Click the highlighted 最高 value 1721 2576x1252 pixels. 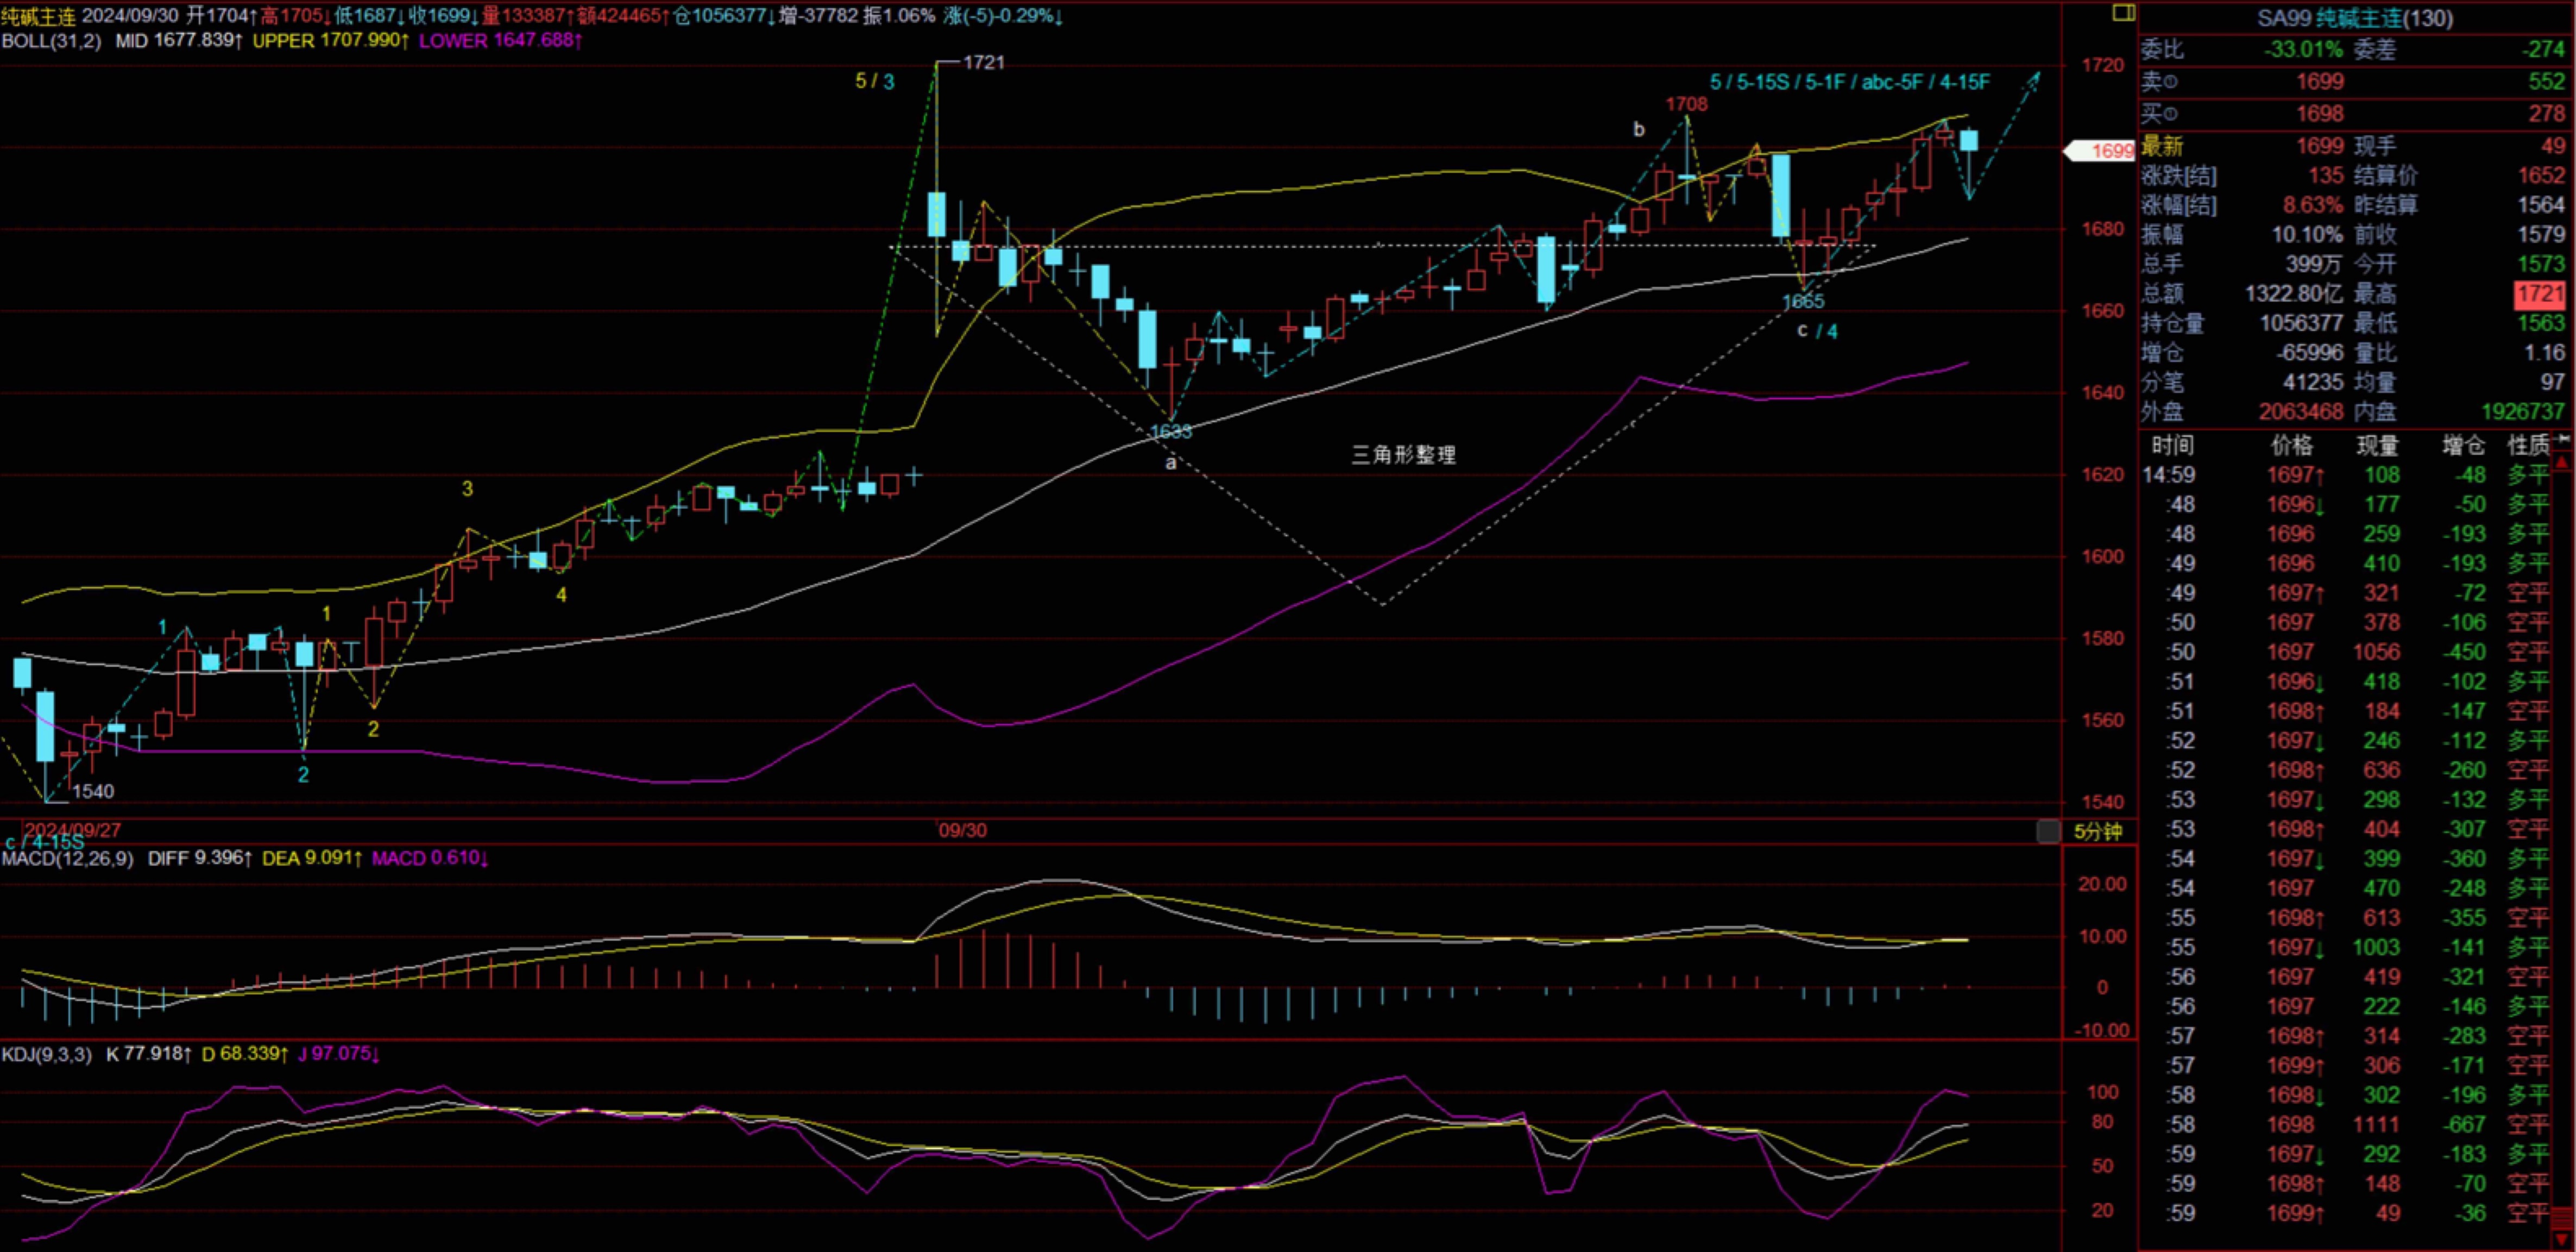[x=2540, y=294]
